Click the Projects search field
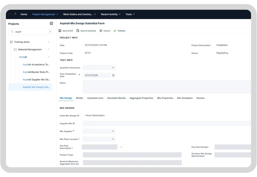Image resolution: width=257 pixels, height=177 pixels. (31, 32)
